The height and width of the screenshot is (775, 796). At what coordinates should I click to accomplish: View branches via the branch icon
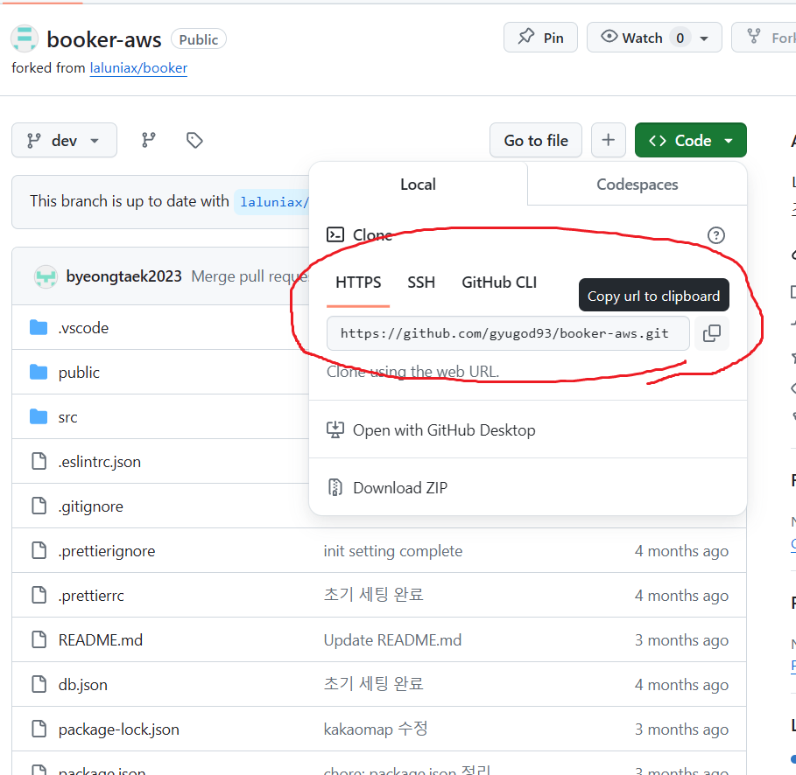tap(148, 140)
